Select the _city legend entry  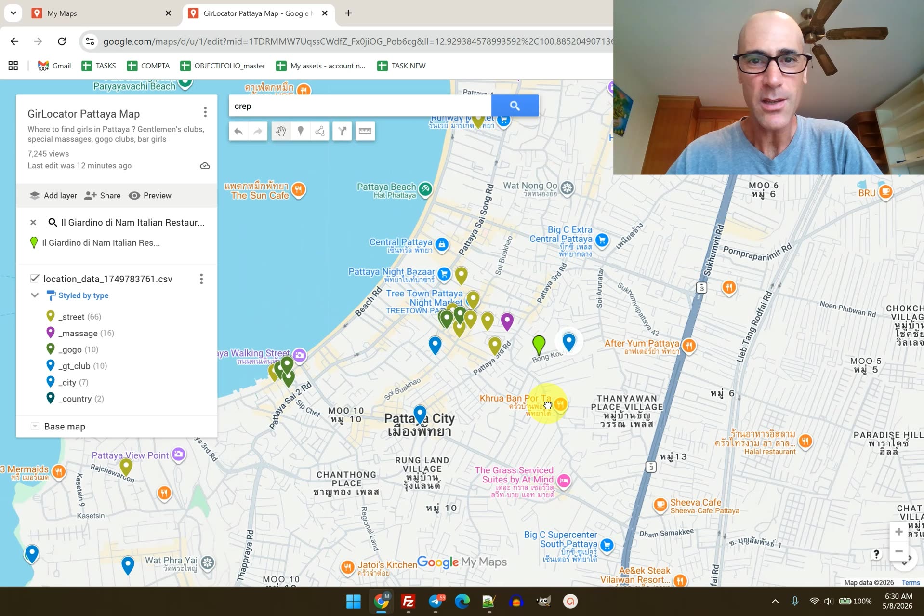point(67,382)
